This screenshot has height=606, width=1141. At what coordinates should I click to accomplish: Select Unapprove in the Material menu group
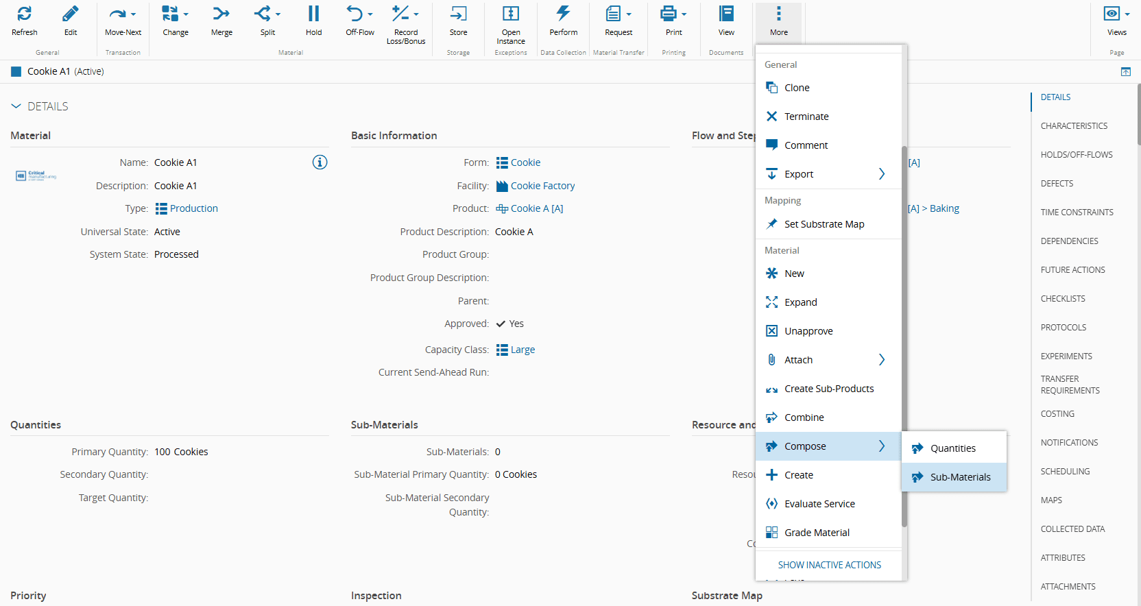808,331
